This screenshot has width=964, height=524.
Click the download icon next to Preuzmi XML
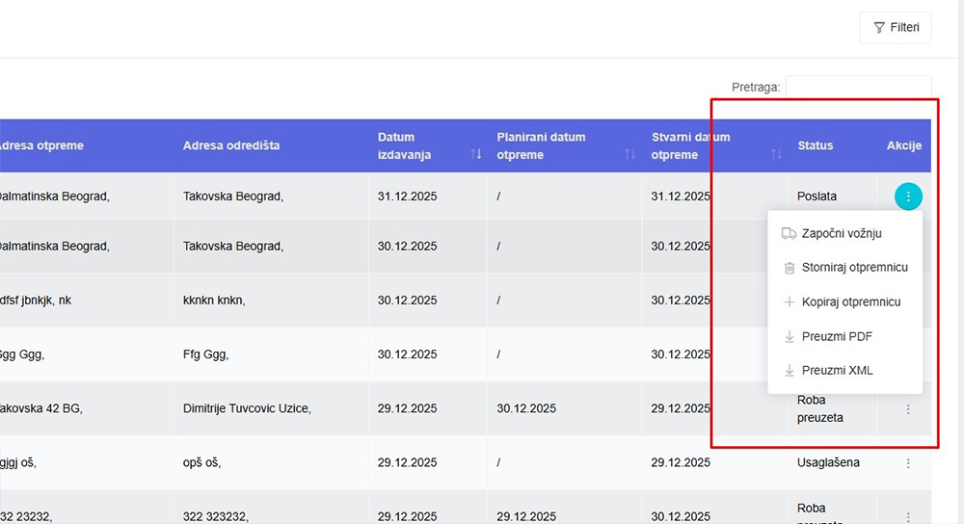[789, 371]
